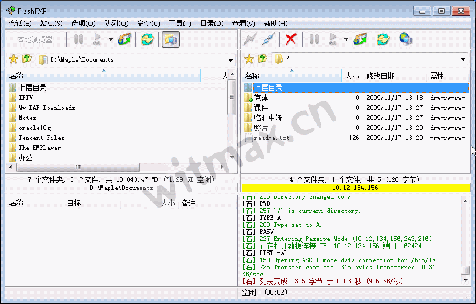
Task: Open the left pane Go button dropdown arrow
Action: (x=110, y=39)
